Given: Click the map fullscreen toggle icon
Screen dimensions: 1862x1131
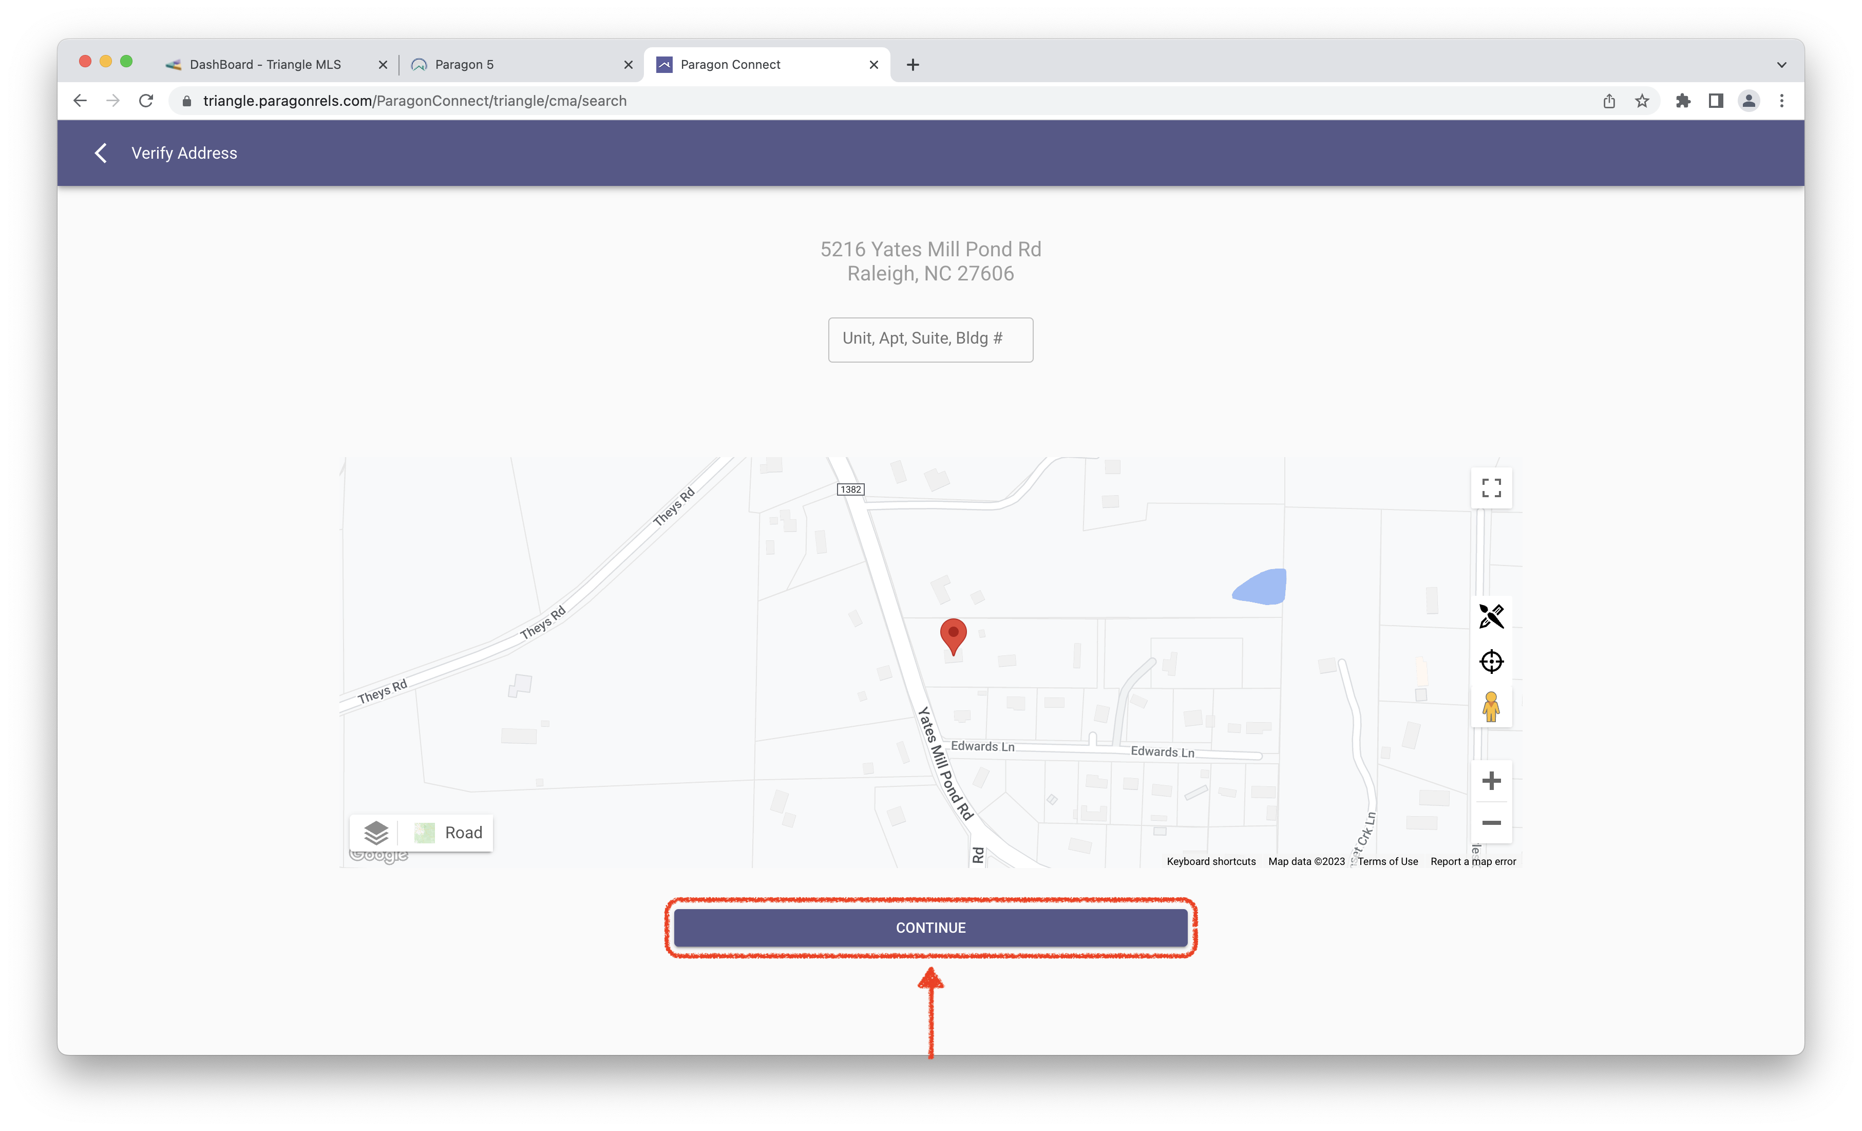Looking at the screenshot, I should coord(1491,488).
